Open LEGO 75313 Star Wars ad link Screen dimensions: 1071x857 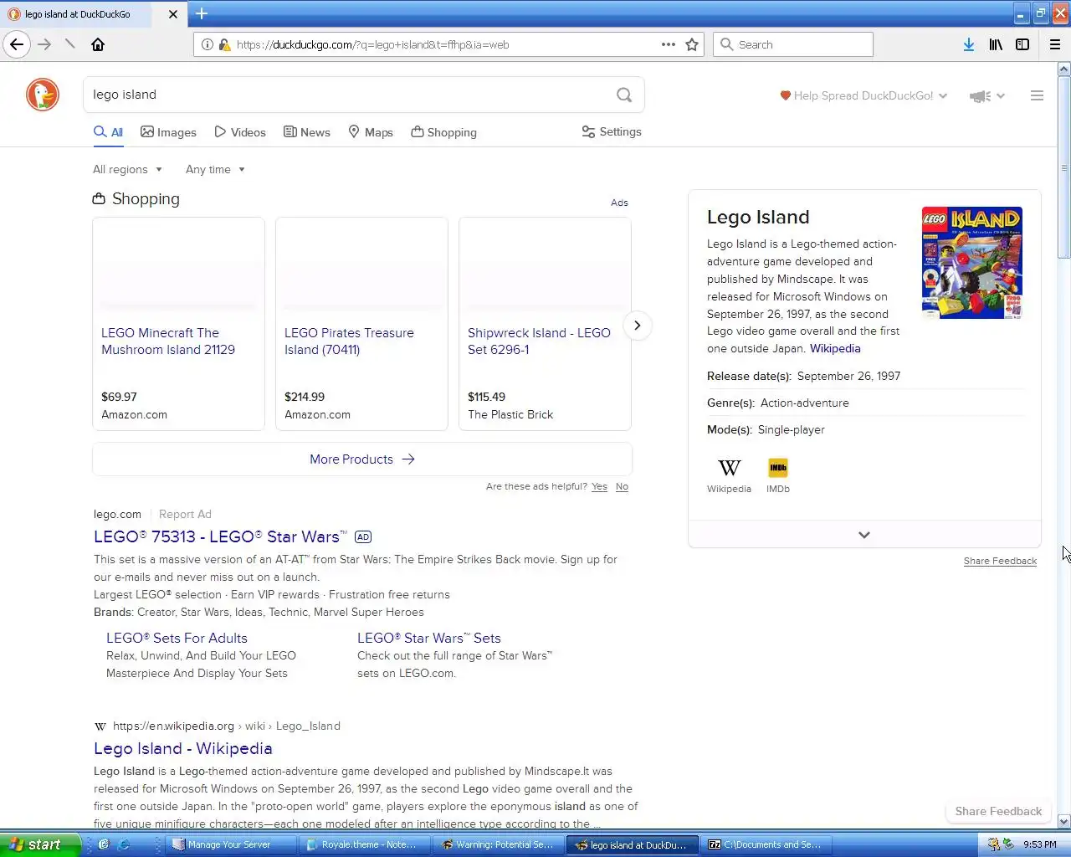[x=221, y=537]
